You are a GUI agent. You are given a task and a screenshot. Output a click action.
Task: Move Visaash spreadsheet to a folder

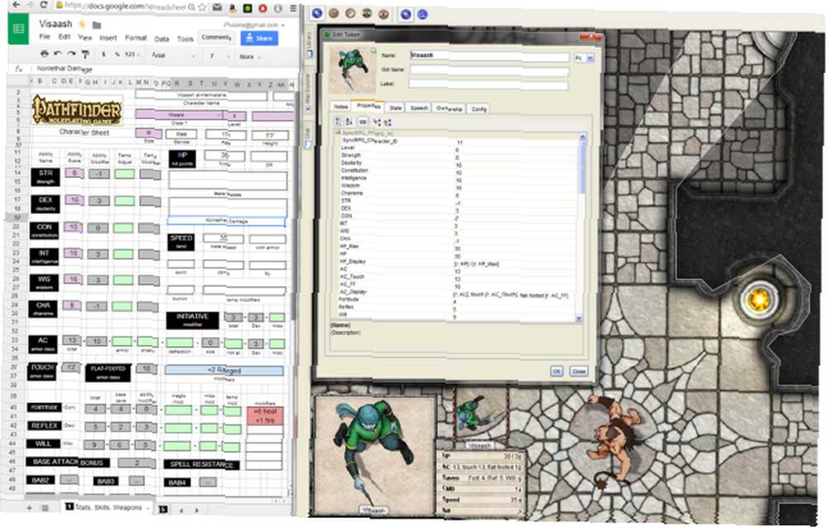[x=97, y=25]
